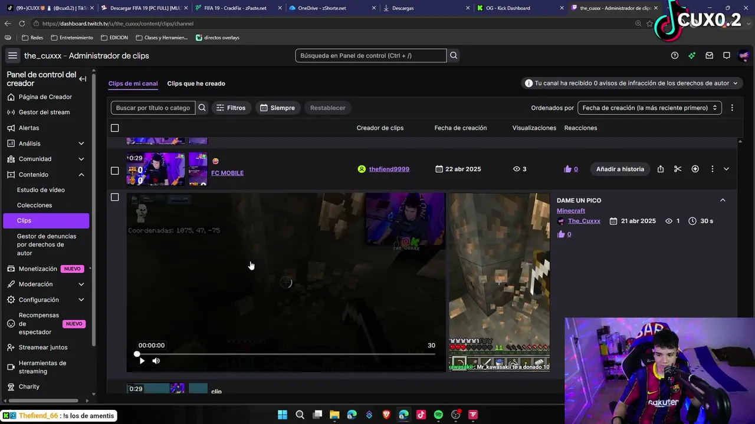Select all clips with header checkbox

click(115, 128)
